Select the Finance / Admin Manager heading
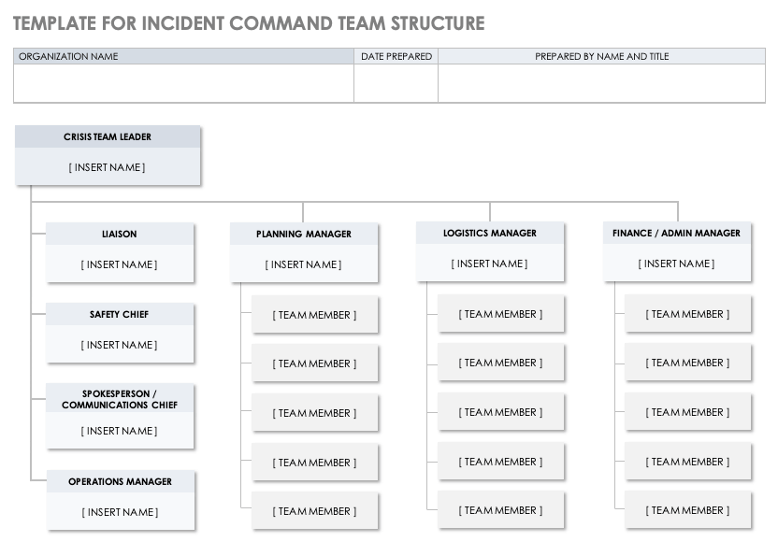778x556 pixels. pyautogui.click(x=677, y=234)
